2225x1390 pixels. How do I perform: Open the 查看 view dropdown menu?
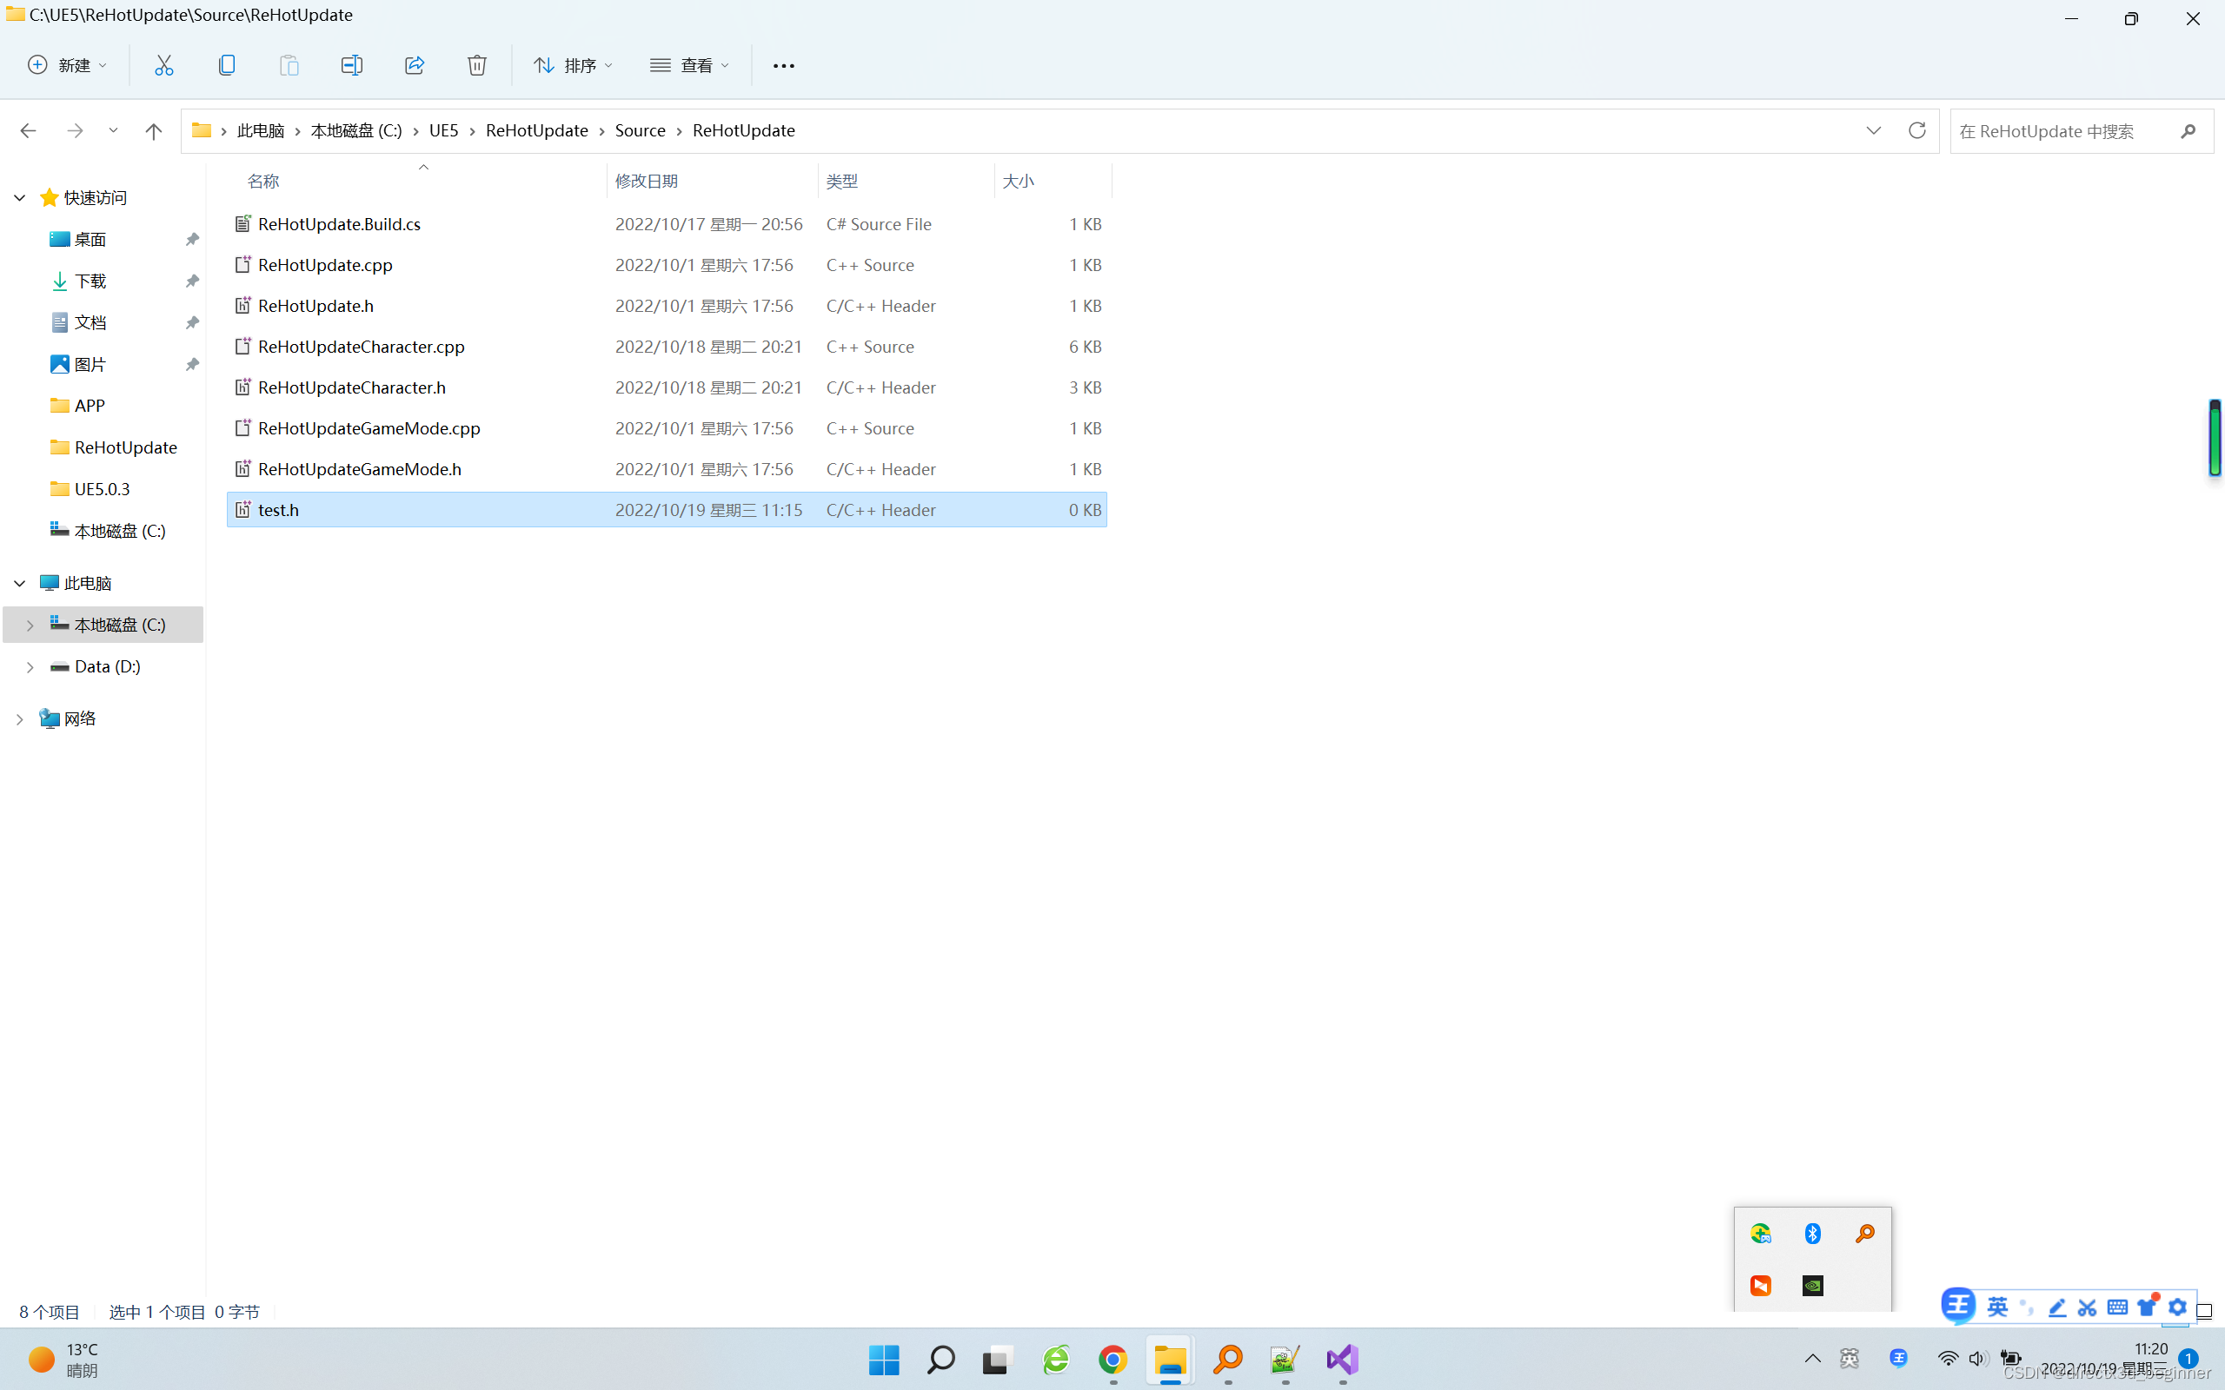689,65
